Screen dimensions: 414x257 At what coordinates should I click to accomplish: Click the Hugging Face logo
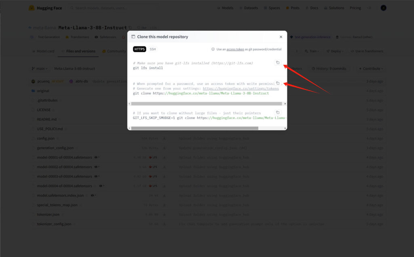pos(45,8)
